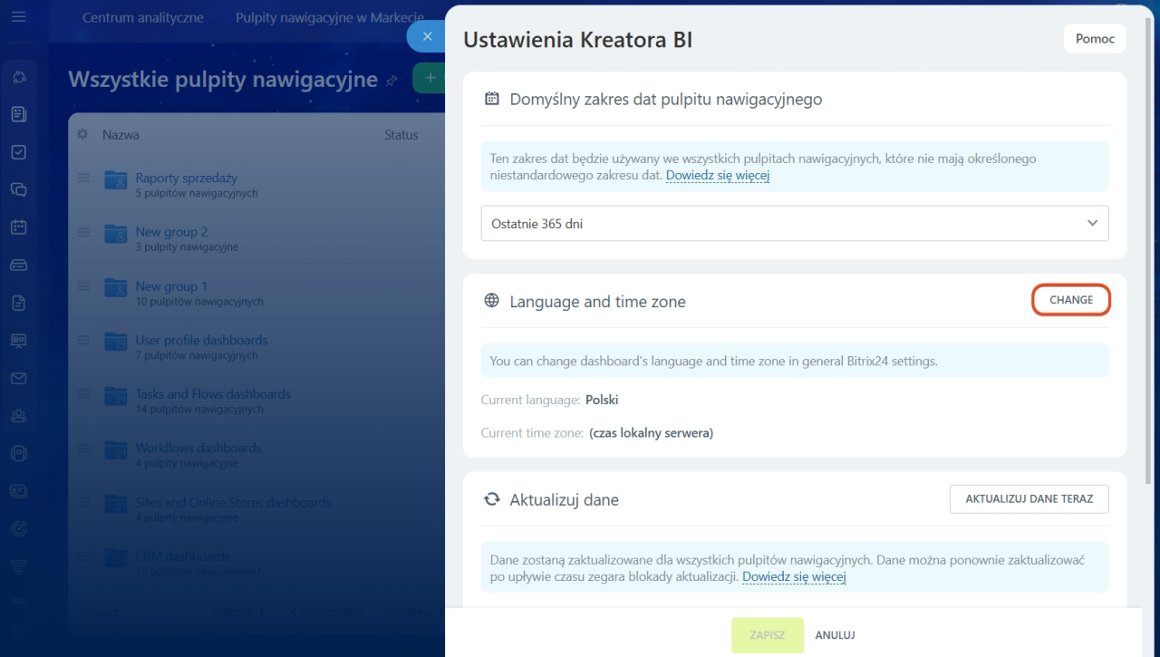Screen dimensions: 1160x657
Task: Click AKTUALIZUJ DANE TERAZ button
Action: click(x=1029, y=498)
